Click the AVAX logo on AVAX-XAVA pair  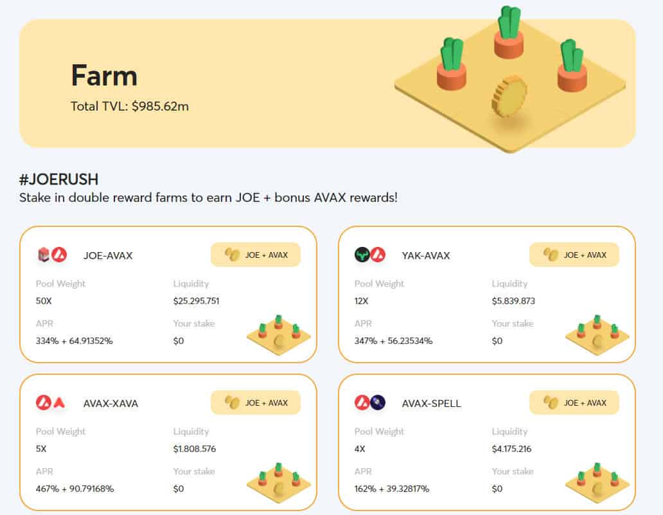pos(42,403)
